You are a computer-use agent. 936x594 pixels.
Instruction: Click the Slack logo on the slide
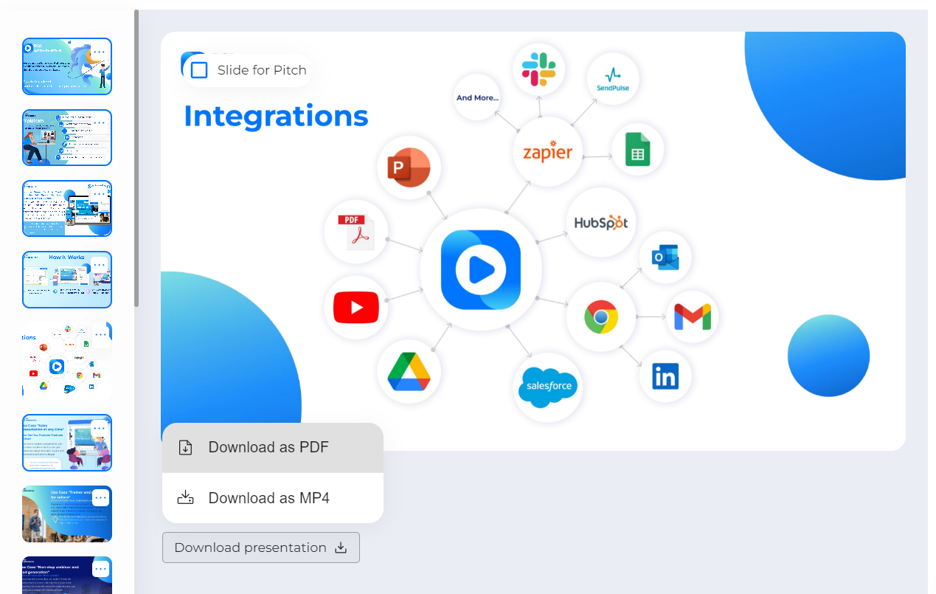coord(539,69)
